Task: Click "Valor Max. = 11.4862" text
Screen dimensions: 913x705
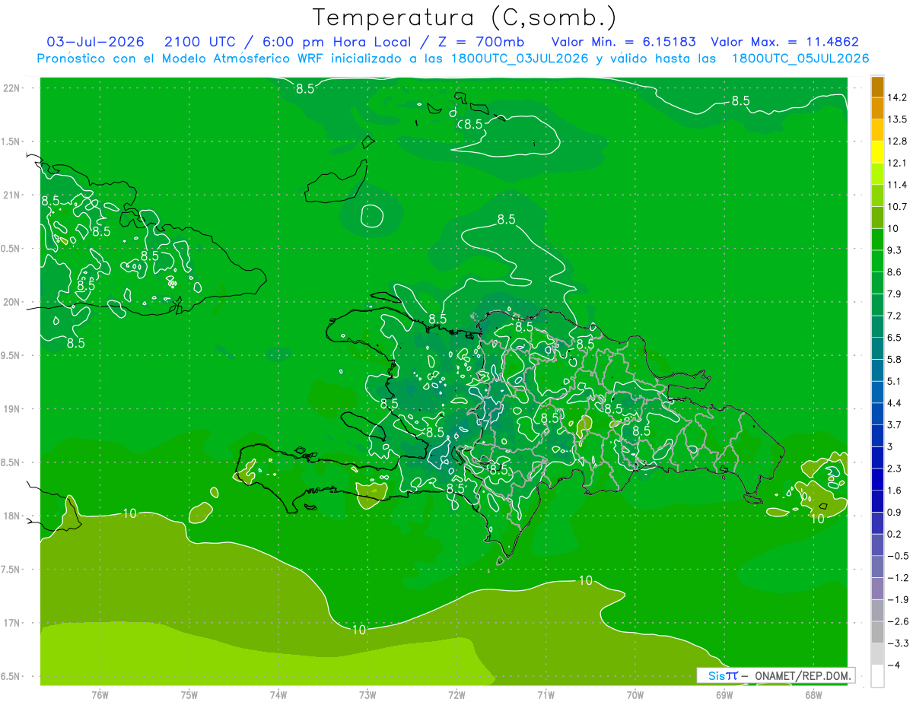Action: 784,42
